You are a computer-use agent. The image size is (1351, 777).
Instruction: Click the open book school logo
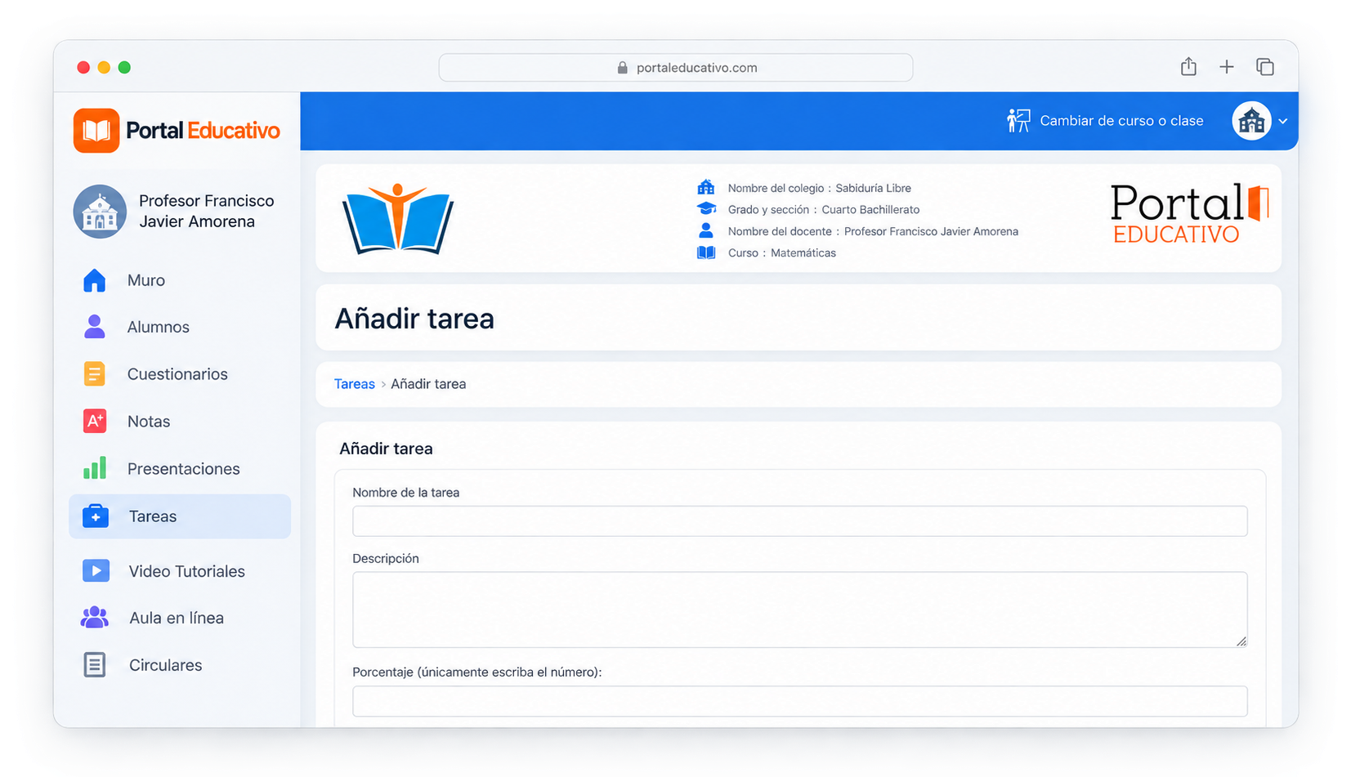(397, 219)
